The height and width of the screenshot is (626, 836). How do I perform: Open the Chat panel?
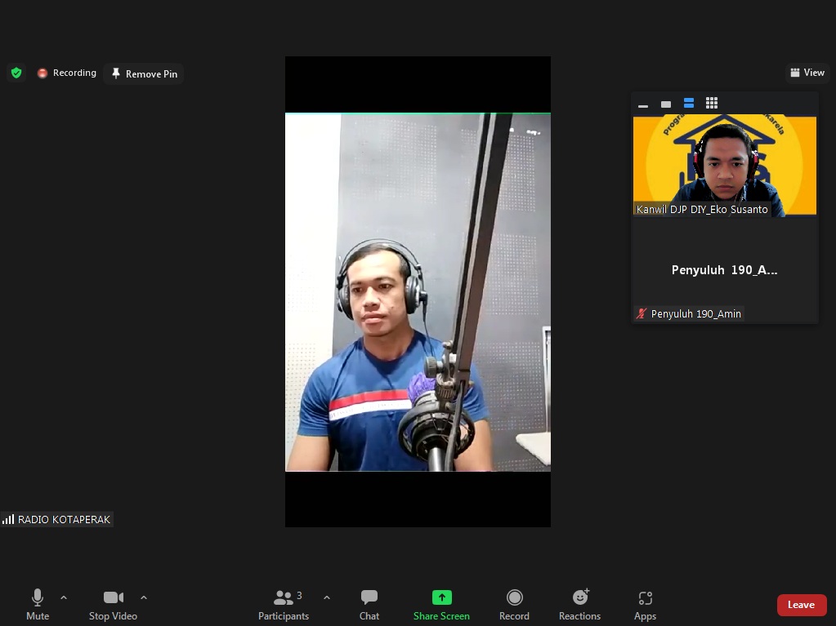pos(369,605)
